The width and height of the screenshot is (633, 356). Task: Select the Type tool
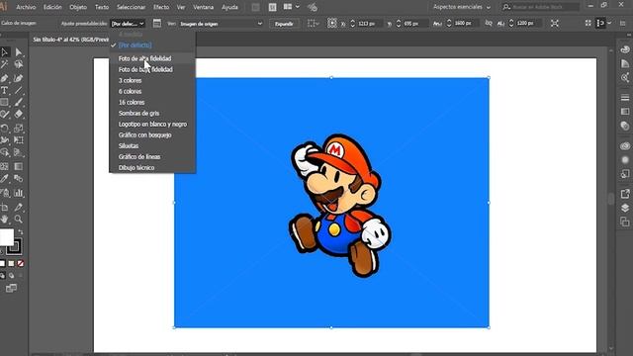(5, 90)
